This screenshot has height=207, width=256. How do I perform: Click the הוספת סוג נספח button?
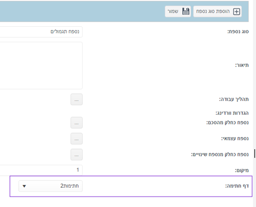(217, 11)
